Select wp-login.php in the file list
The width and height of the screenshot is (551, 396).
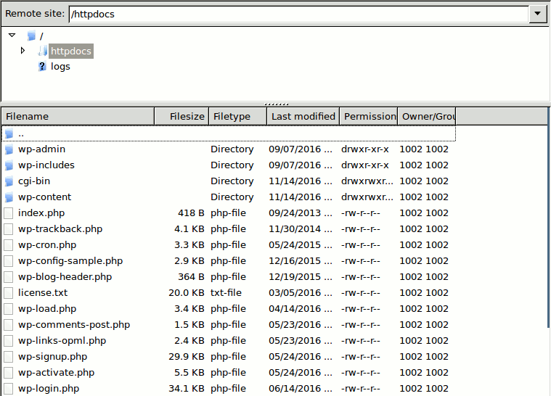coord(49,389)
